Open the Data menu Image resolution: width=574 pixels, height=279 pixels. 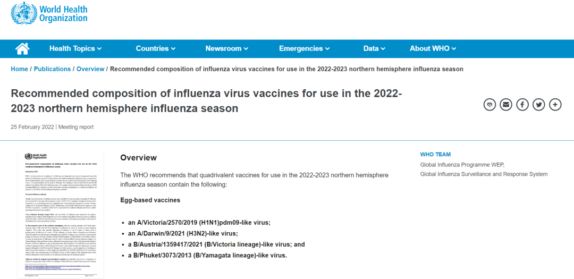coord(374,48)
